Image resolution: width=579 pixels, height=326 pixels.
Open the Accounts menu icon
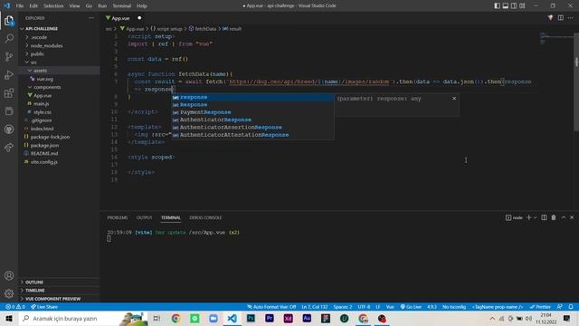[9, 275]
